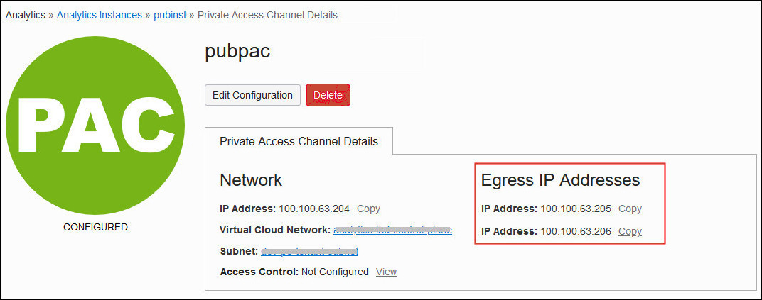The image size is (762, 300).
Task: Click the CONFIGURED status label
Action: coord(95,228)
